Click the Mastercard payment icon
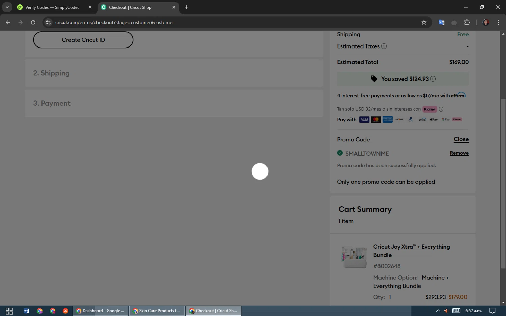Image resolution: width=506 pixels, height=316 pixels. pyautogui.click(x=376, y=120)
